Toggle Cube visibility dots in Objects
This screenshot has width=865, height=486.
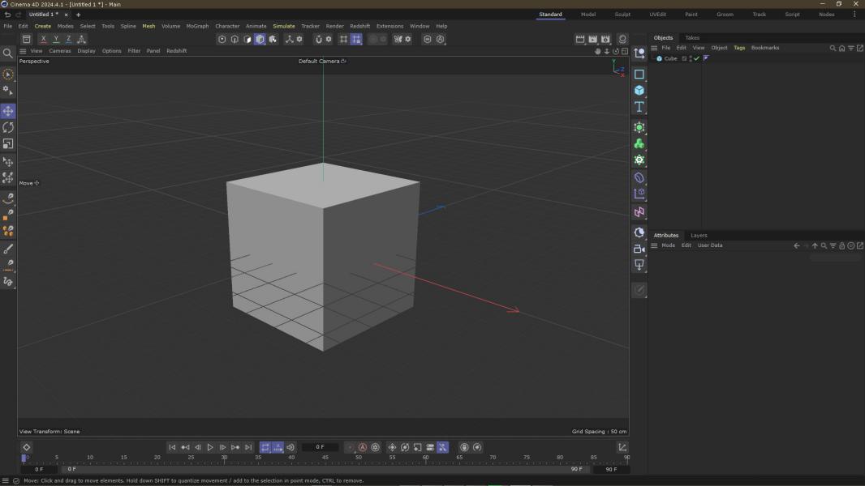pos(691,58)
